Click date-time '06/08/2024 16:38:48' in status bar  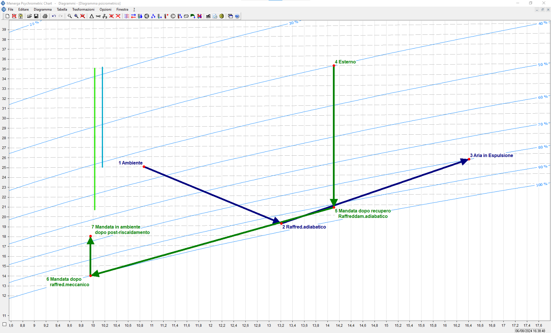pos(530,331)
